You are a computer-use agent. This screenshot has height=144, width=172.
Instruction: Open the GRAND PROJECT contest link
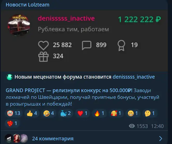click(x=69, y=91)
